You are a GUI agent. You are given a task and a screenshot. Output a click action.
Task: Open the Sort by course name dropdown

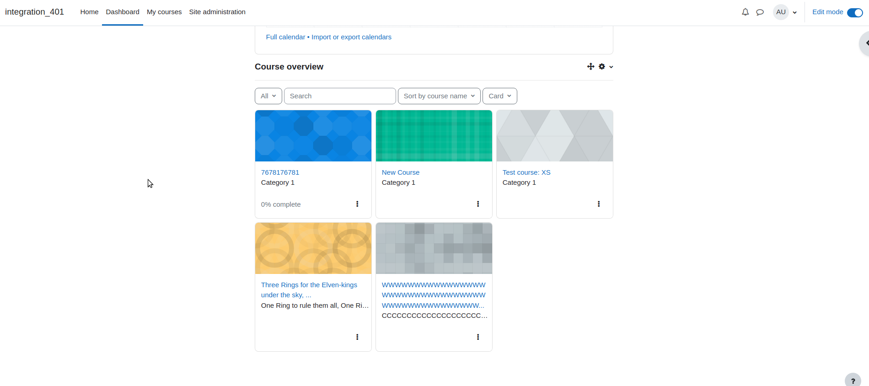439,96
